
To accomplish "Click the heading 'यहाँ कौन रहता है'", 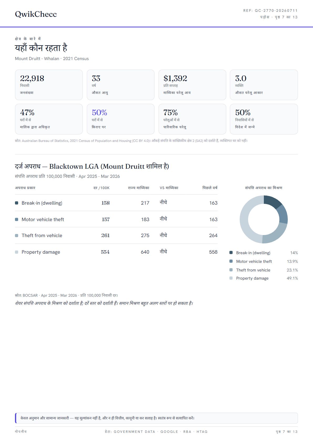I will coord(41,48).
